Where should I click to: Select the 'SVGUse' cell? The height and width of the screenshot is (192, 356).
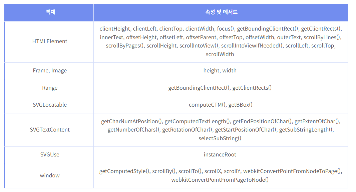pos(49,155)
